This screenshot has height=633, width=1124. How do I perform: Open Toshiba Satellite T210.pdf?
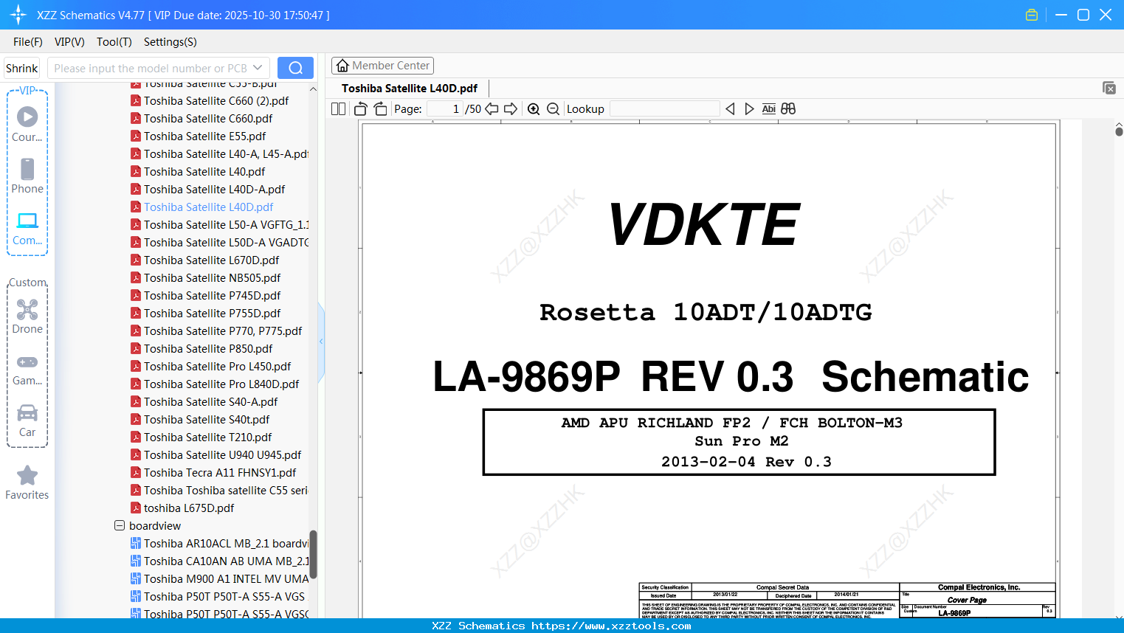(x=207, y=437)
